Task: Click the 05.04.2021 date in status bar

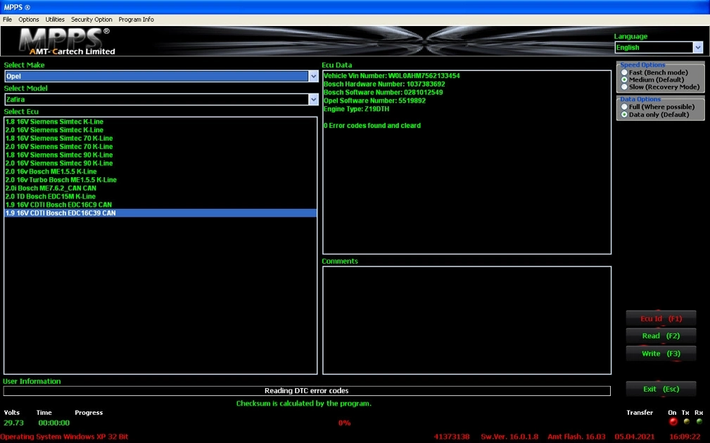Action: pyautogui.click(x=635, y=437)
